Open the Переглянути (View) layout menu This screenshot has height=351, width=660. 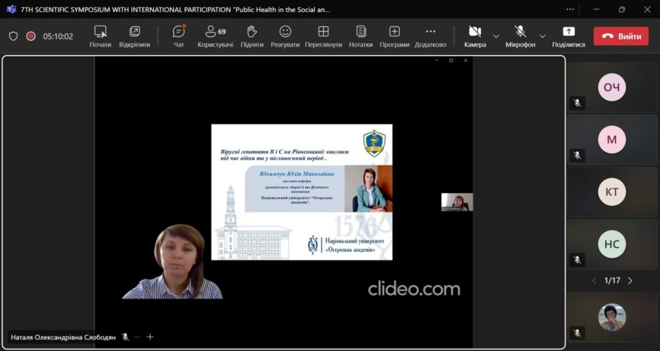click(323, 36)
